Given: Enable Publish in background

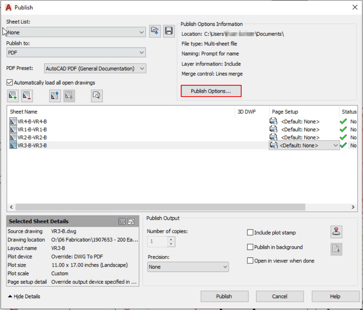Looking at the screenshot, I should tap(250, 247).
